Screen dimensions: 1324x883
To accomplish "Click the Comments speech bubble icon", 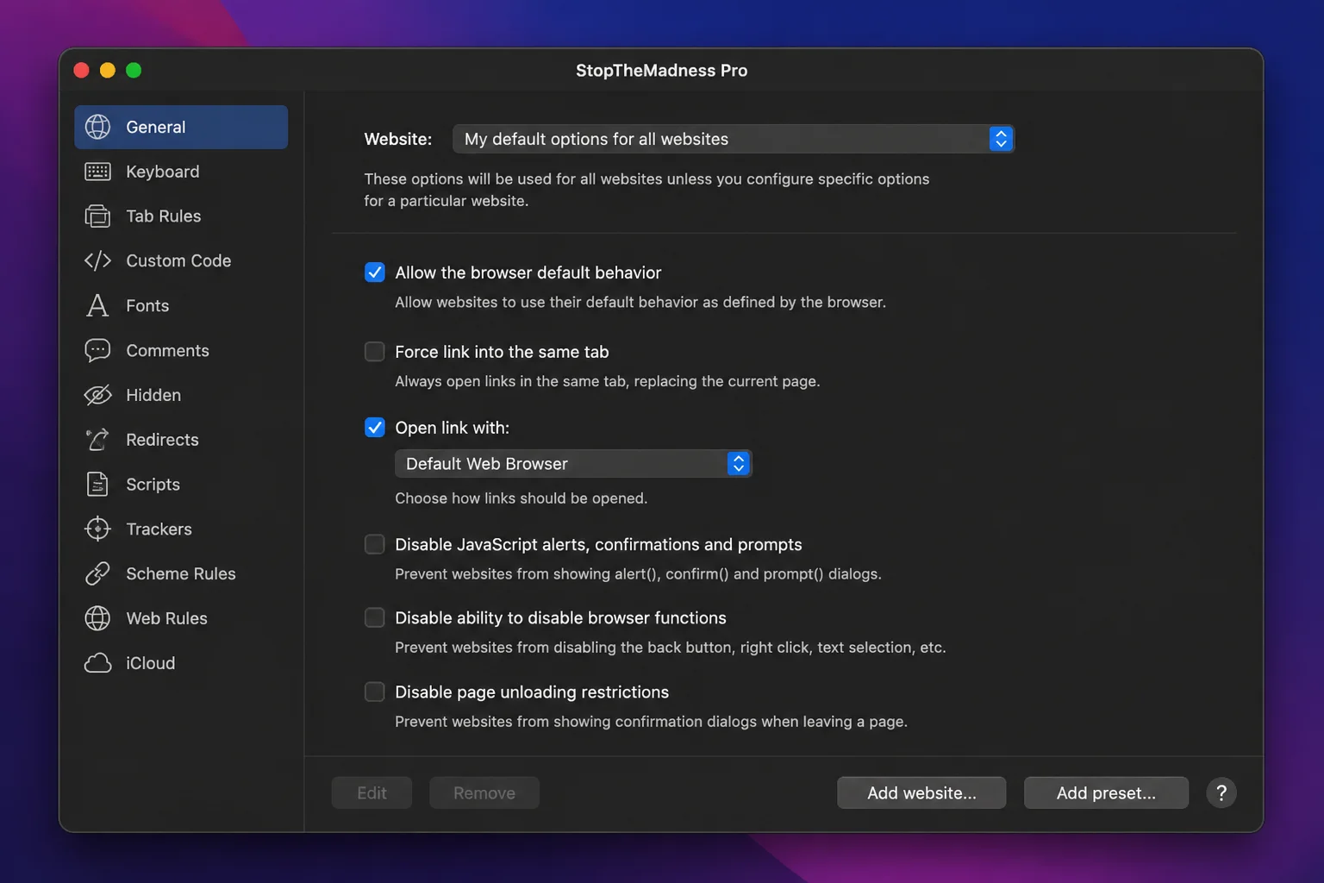I will (x=97, y=350).
